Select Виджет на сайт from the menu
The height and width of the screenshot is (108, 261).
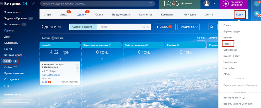click(231, 56)
